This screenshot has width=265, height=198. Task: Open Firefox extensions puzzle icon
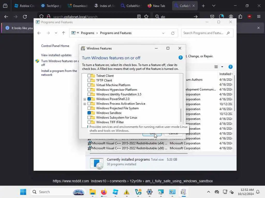tap(240, 16)
